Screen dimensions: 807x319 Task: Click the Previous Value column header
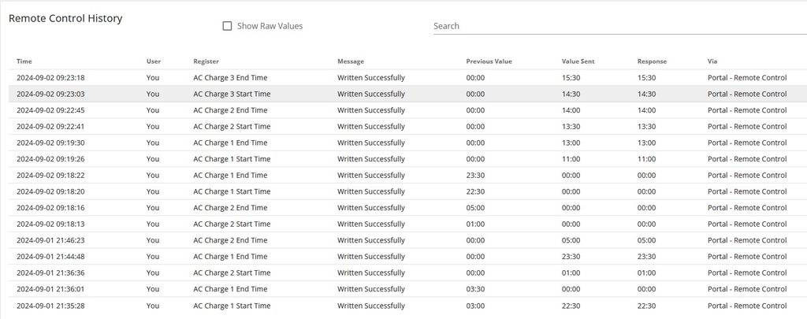[489, 61]
